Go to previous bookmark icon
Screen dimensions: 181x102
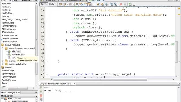tap(98, 4)
